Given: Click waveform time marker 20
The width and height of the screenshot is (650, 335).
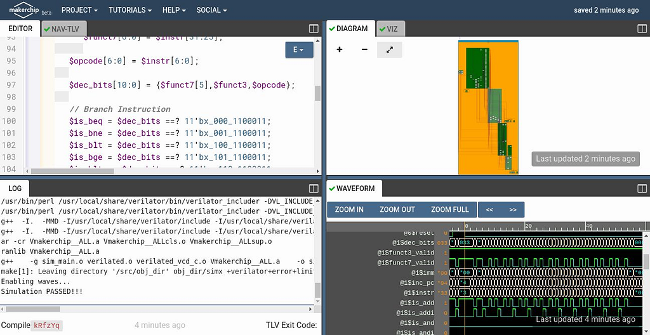Looking at the screenshot, I should point(528,227).
